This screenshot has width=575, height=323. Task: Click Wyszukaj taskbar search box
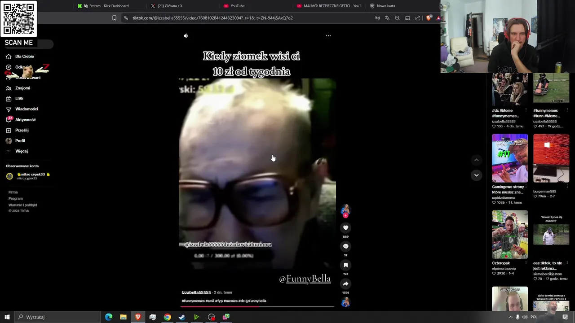(57, 317)
